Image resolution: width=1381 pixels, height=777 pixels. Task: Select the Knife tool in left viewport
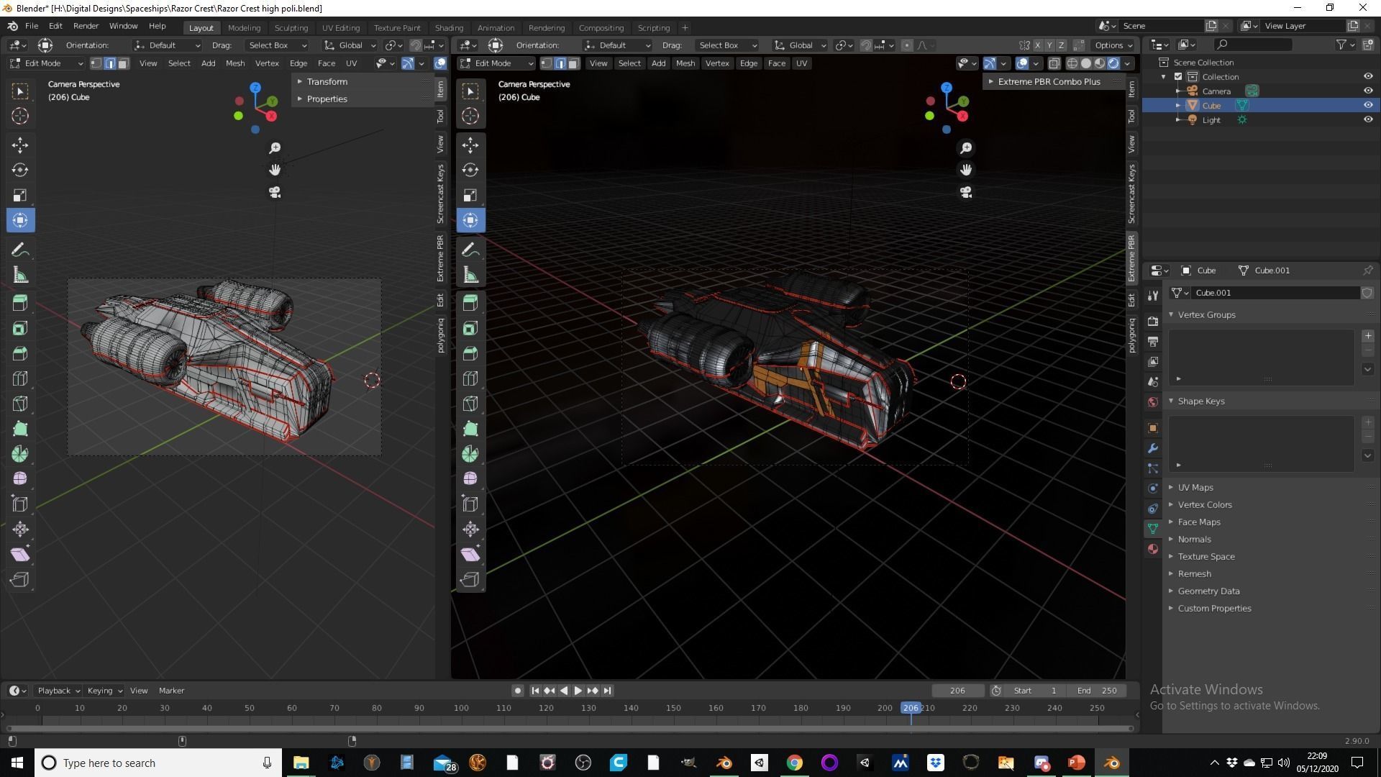tap(20, 404)
